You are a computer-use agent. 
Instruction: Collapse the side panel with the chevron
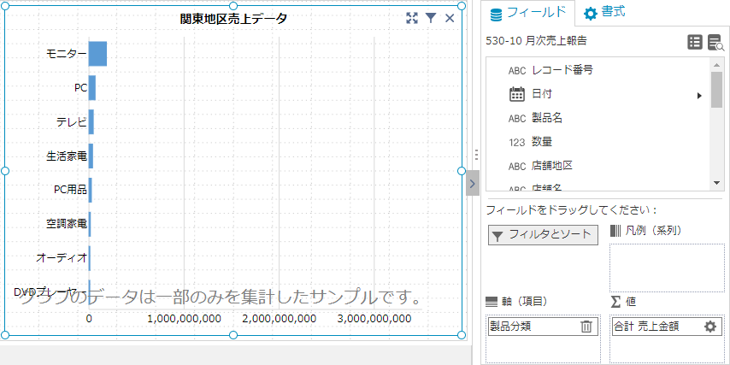[x=473, y=184]
